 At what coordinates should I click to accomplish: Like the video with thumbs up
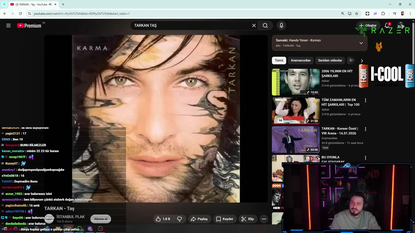click(162, 219)
